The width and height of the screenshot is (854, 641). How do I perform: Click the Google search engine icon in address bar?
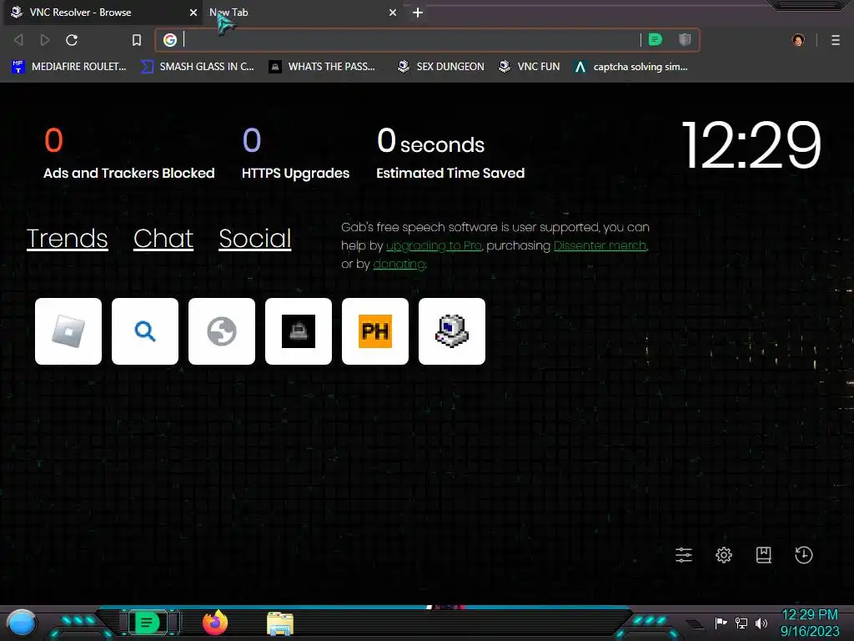pyautogui.click(x=170, y=40)
